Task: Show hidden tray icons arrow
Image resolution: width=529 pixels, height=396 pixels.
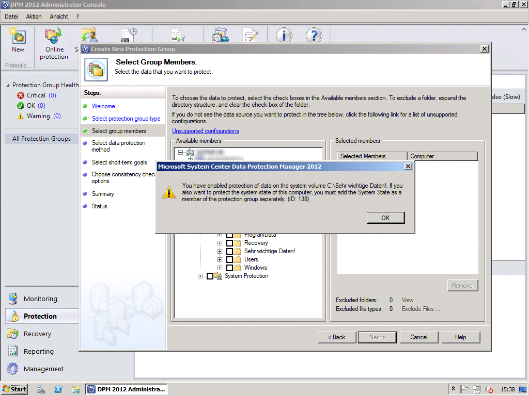Action: (x=453, y=389)
